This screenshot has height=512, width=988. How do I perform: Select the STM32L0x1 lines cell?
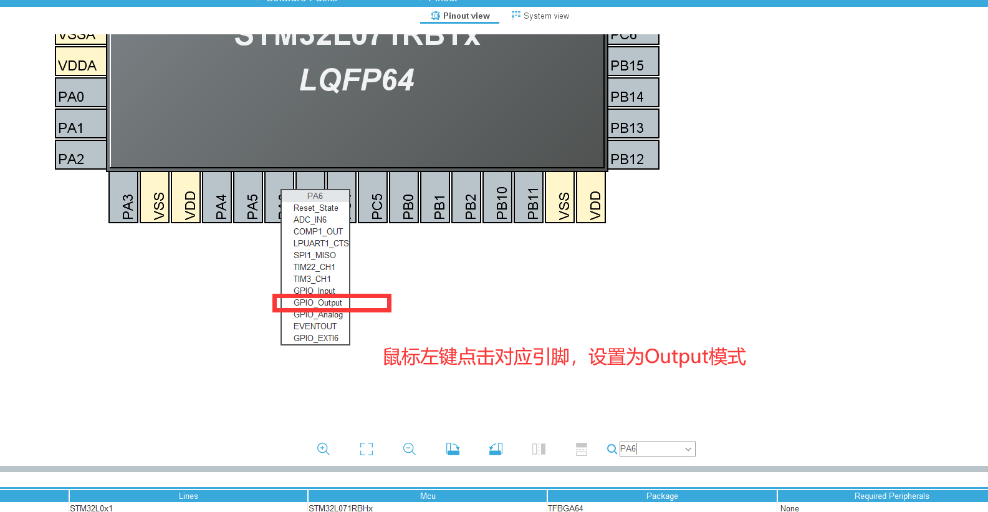(188, 508)
